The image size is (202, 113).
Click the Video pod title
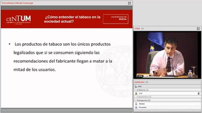(x=137, y=29)
